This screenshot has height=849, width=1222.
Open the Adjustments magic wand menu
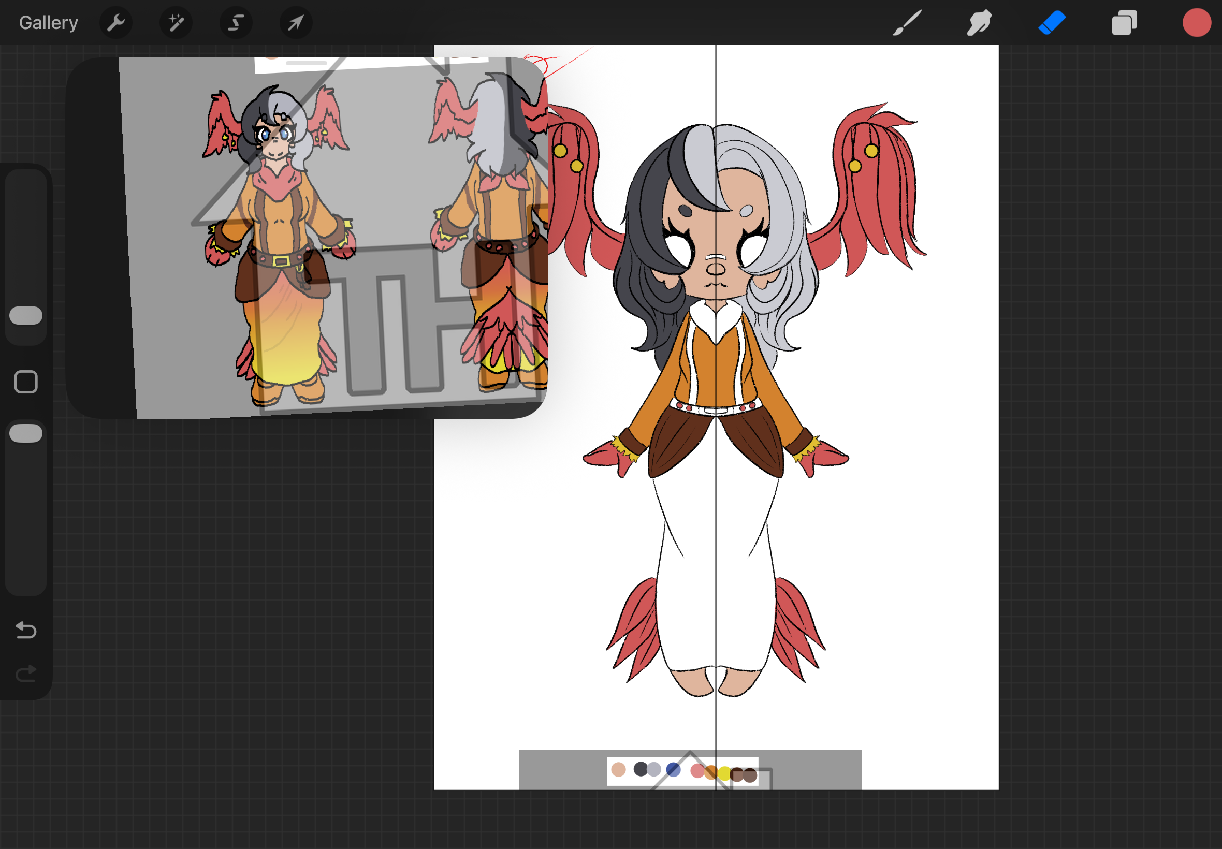point(176,23)
